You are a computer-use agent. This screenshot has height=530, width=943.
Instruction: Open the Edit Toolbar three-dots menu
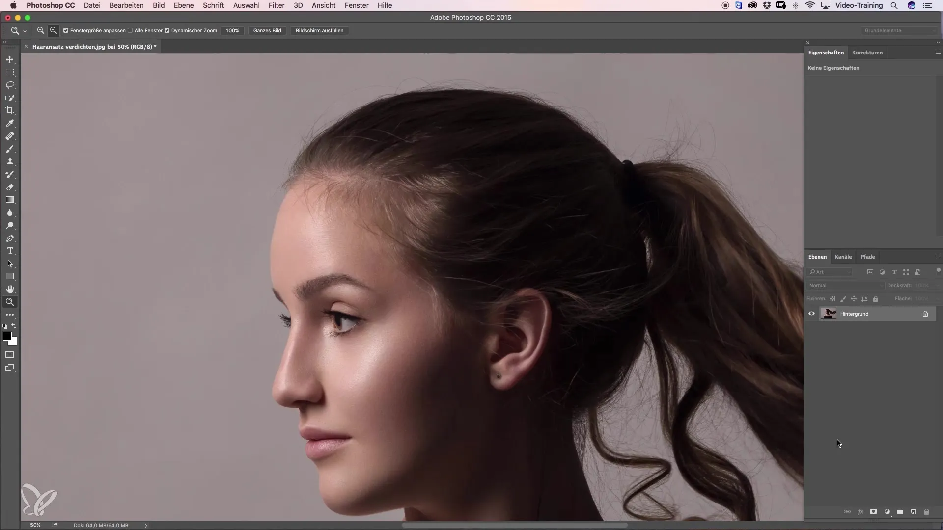coord(10,315)
